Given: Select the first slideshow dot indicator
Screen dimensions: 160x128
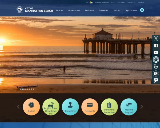Looking at the screenshot, I should (21, 89).
